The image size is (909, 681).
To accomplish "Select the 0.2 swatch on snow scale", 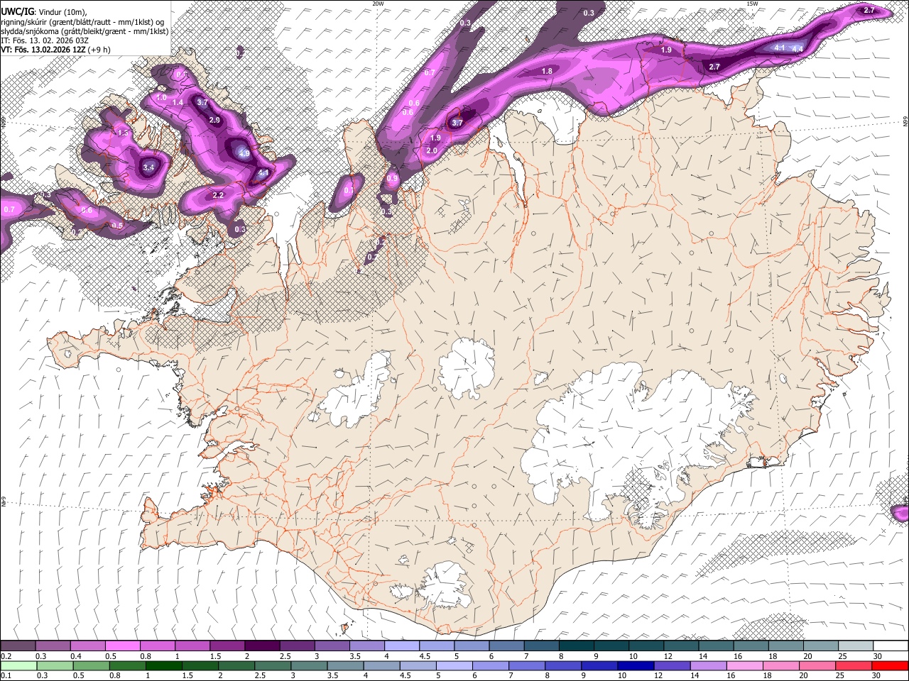I will [x=18, y=646].
